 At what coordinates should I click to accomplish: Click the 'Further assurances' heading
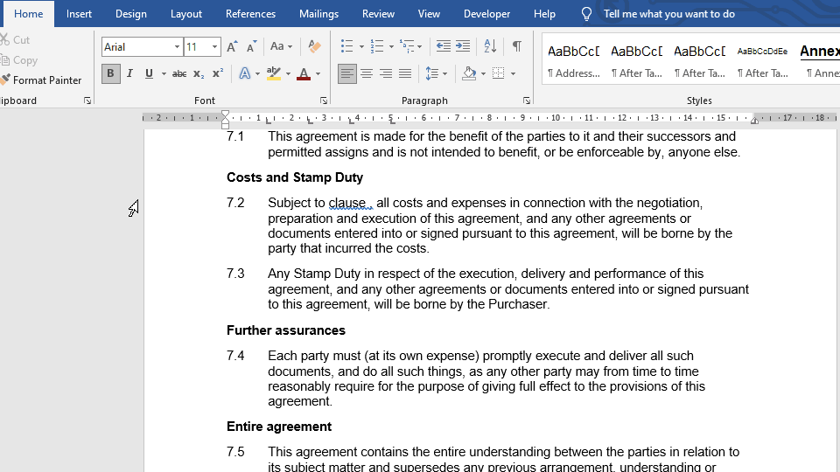click(286, 330)
